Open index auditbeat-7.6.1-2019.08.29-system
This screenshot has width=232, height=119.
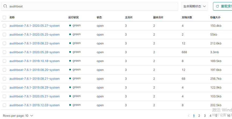tap(35, 87)
